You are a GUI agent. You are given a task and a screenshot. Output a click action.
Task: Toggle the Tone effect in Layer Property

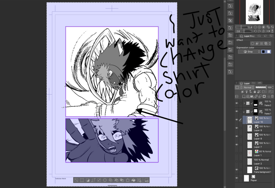(262, 44)
